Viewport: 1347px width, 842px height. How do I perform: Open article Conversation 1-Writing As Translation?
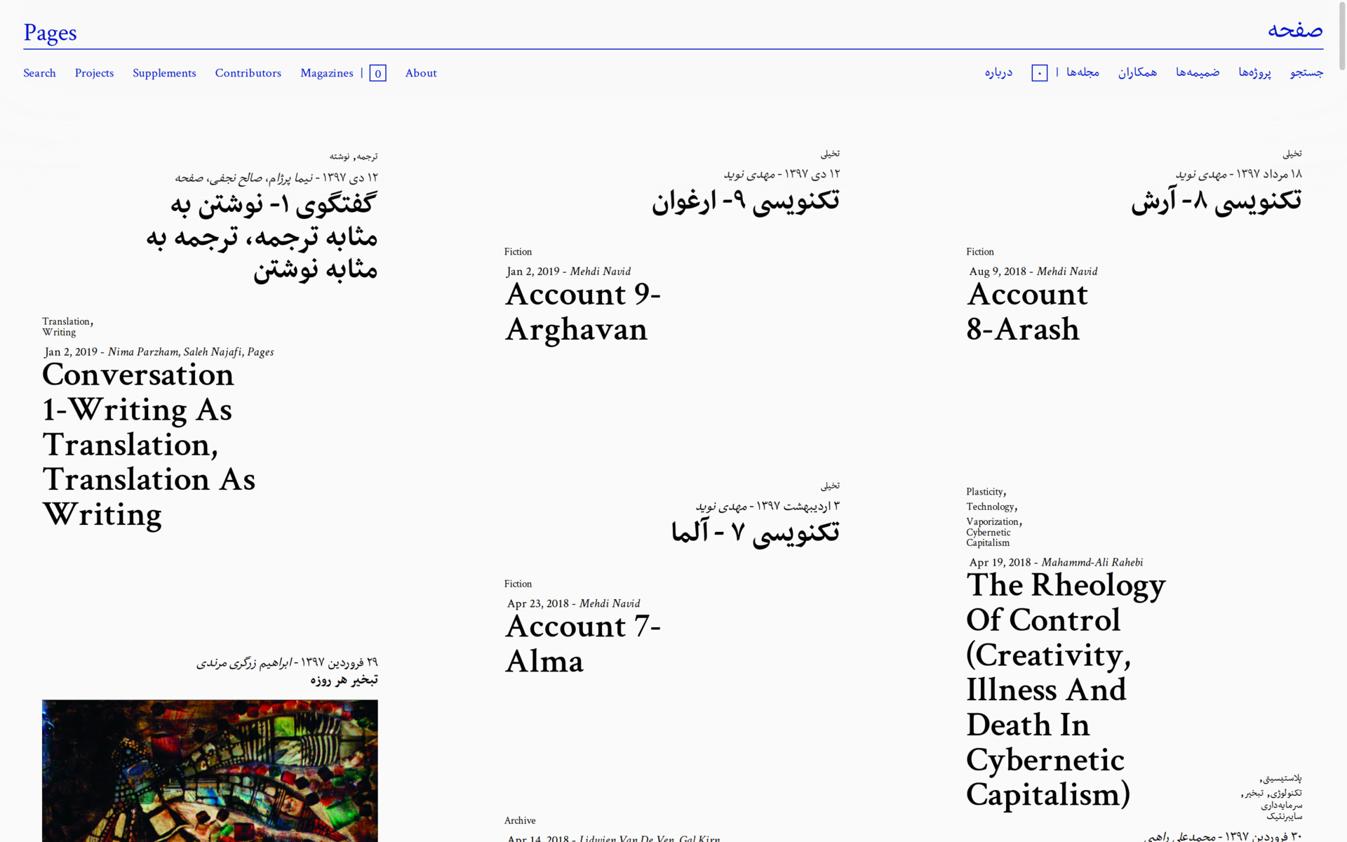point(148,444)
